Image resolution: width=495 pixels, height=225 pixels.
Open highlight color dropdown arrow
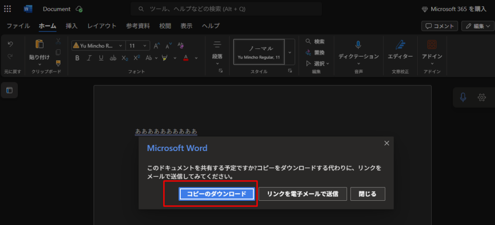click(175, 58)
